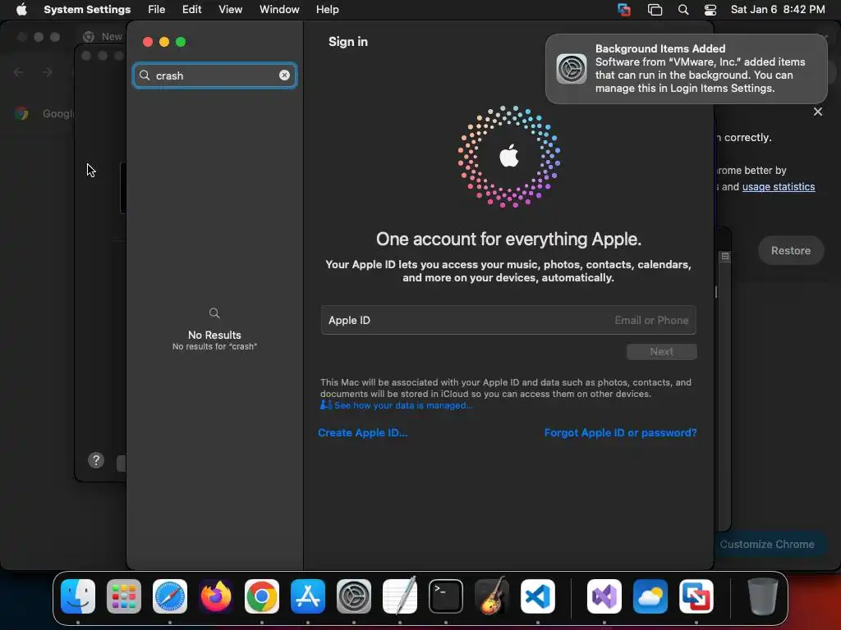Screen dimensions: 841x630
Task: Open Finder from the Dock
Action: 78,596
